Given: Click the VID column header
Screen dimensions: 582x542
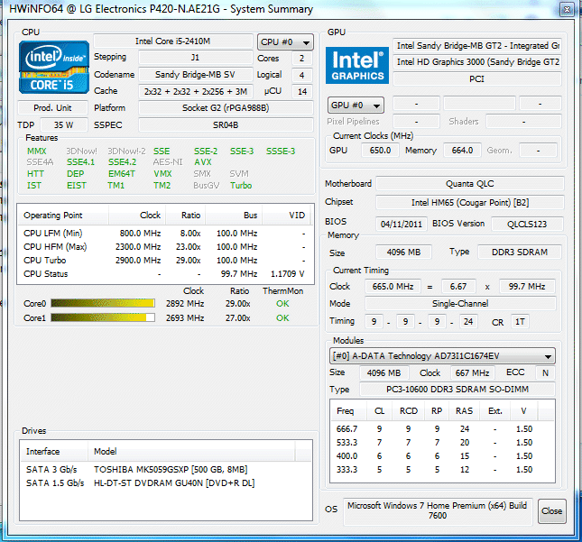Looking at the screenshot, I should [x=287, y=216].
